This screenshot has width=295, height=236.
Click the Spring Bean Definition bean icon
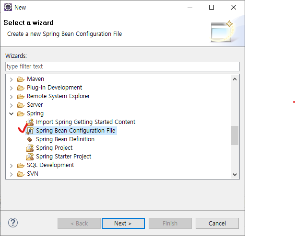coord(30,139)
